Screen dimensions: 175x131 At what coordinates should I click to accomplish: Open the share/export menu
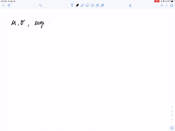coord(9,5)
